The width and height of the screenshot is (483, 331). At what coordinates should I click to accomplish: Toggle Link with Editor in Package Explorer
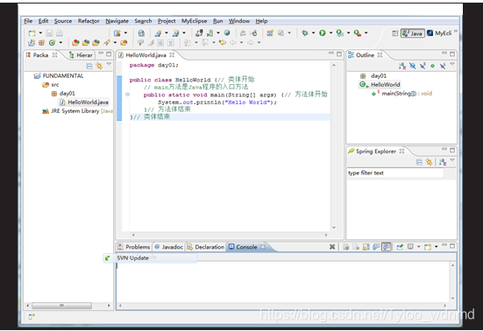(x=99, y=66)
